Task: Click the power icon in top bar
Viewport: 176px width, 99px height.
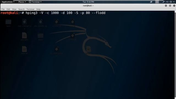Action: (171, 2)
